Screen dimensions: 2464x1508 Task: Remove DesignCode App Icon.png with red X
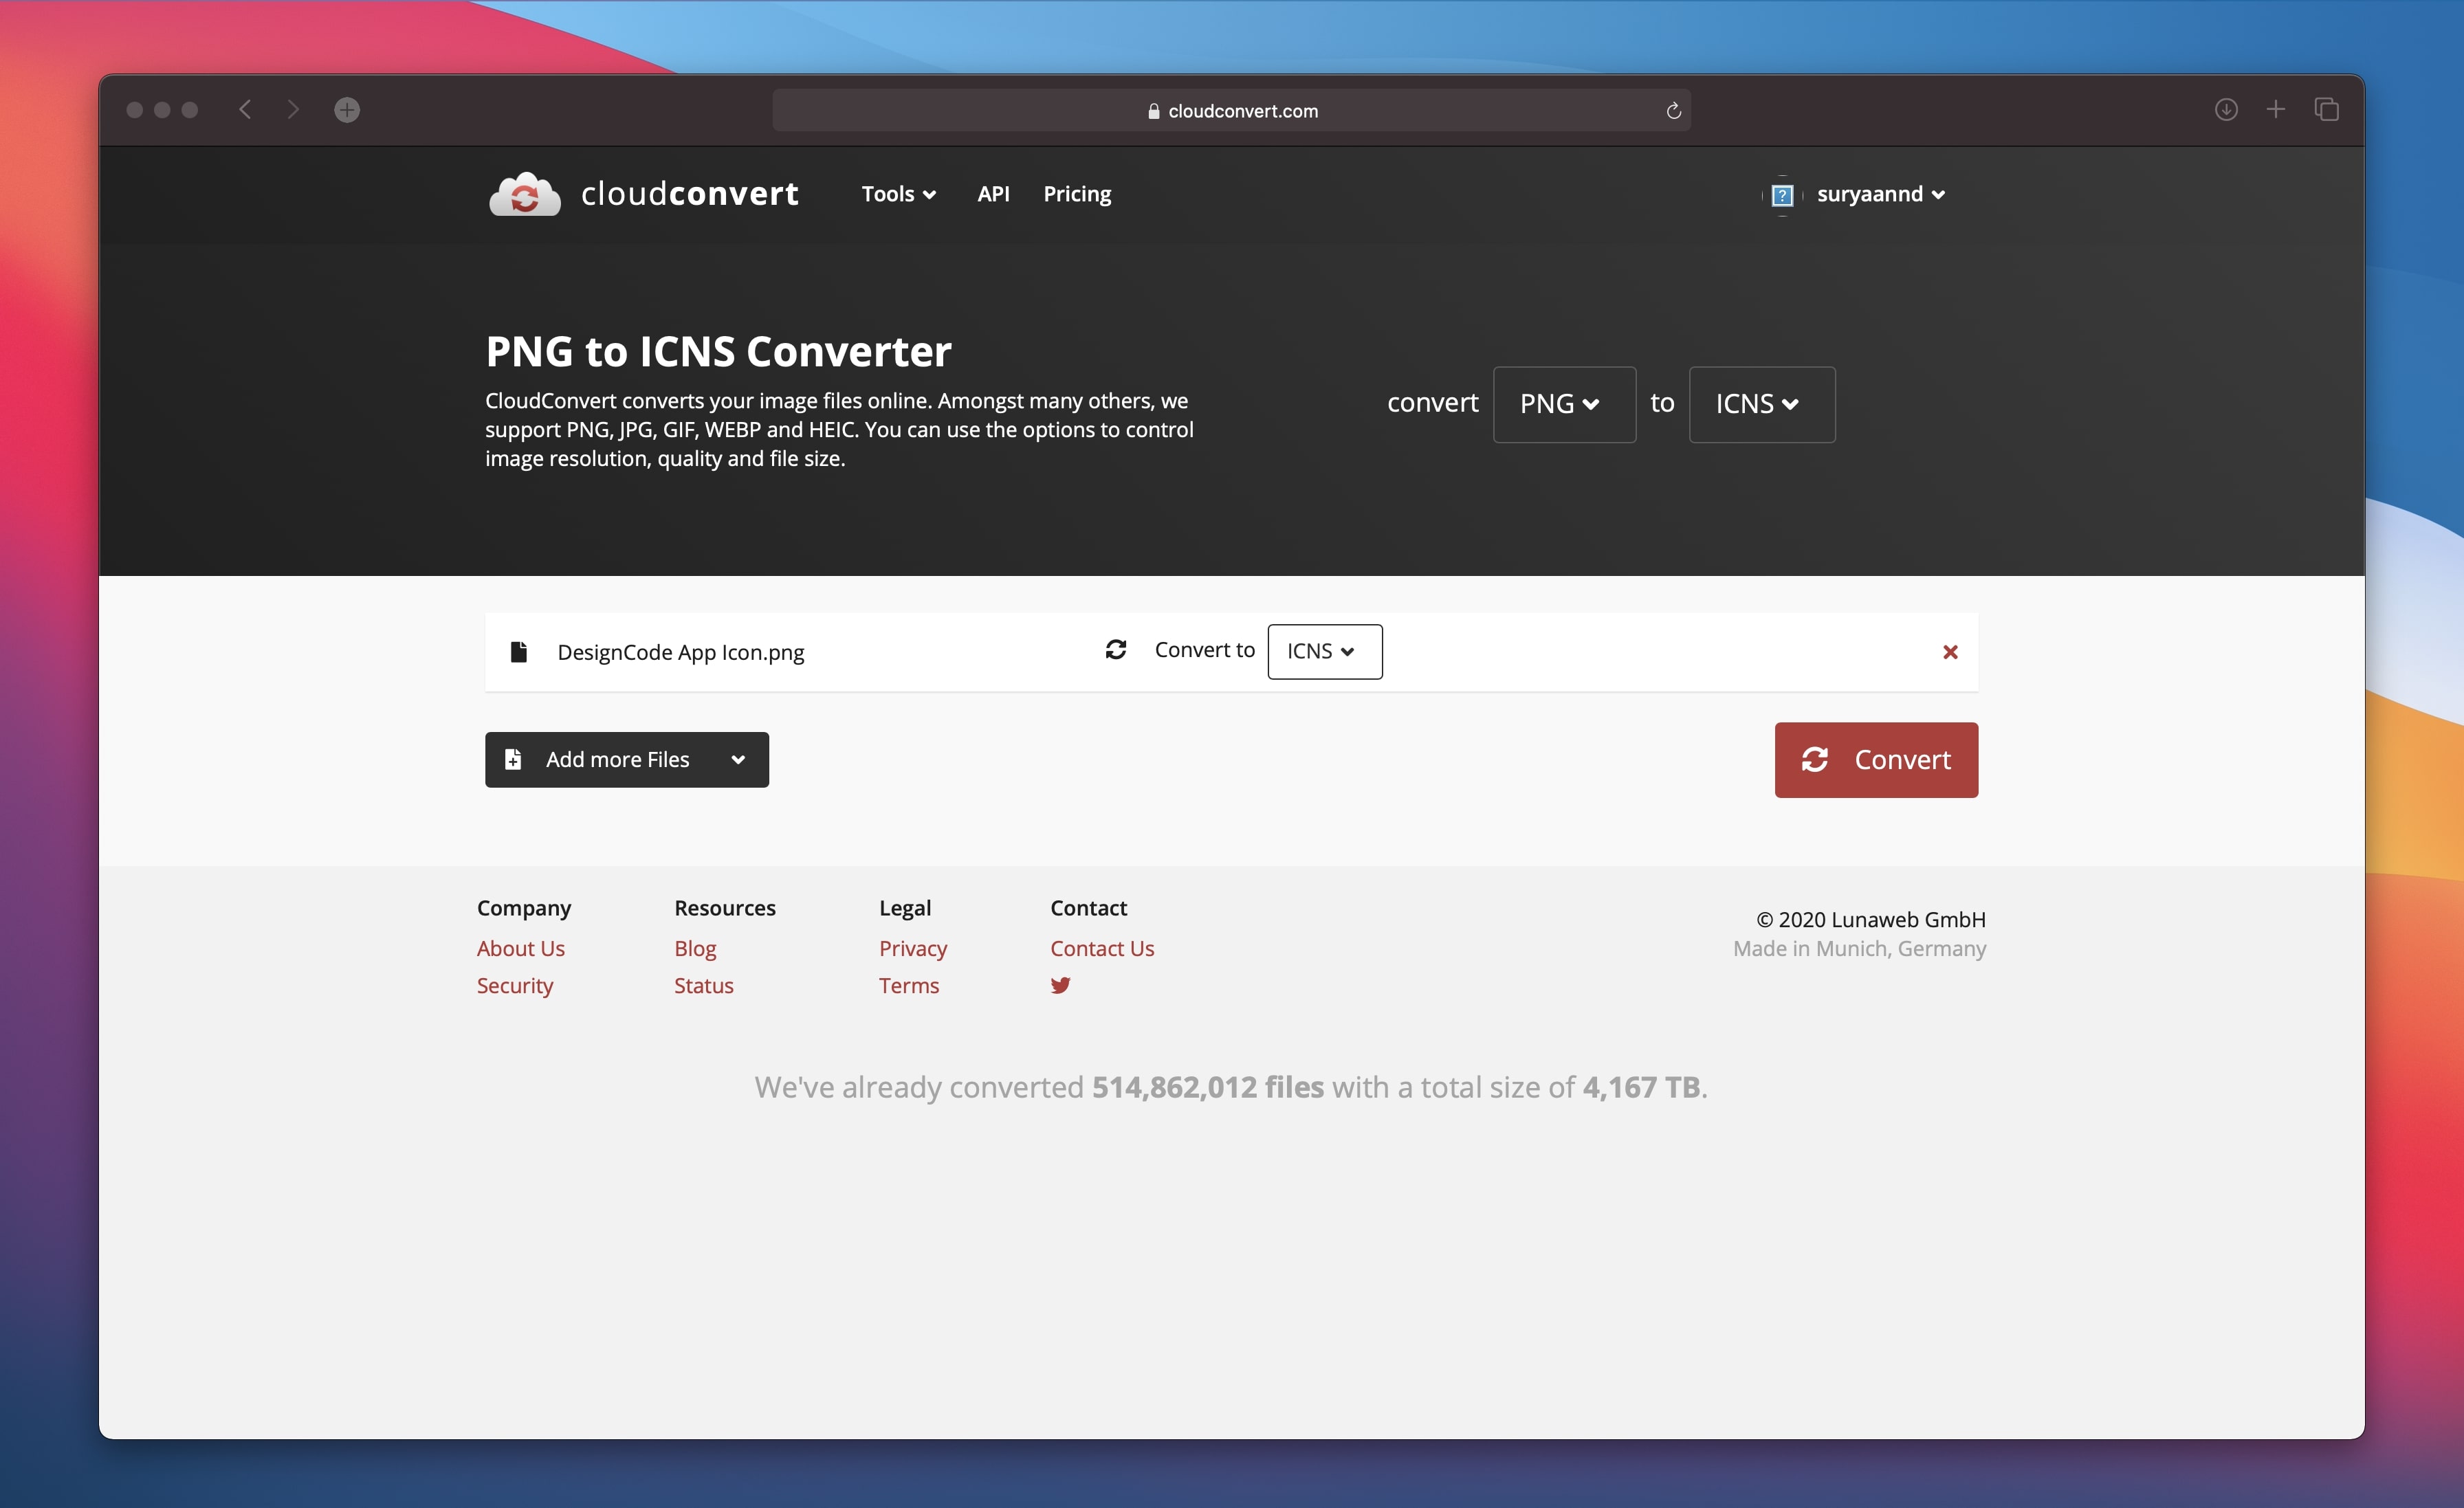[x=1949, y=652]
